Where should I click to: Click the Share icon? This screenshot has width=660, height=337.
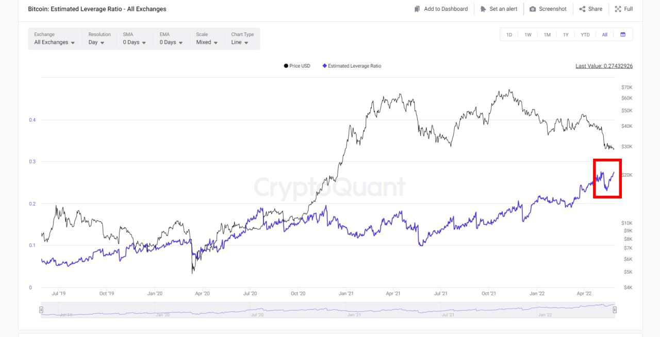pyautogui.click(x=582, y=9)
